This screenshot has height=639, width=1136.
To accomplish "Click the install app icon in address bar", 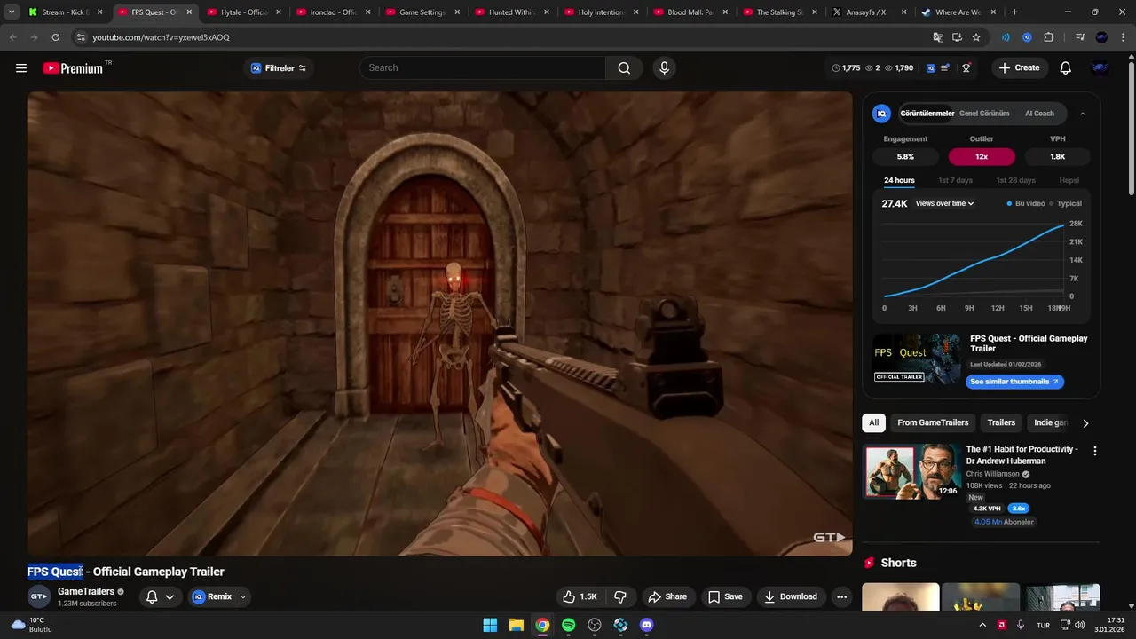I will click(957, 37).
